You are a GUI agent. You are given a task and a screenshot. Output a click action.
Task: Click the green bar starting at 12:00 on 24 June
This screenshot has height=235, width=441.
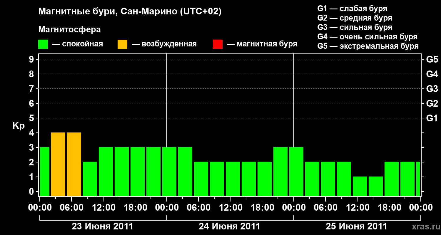point(233,179)
